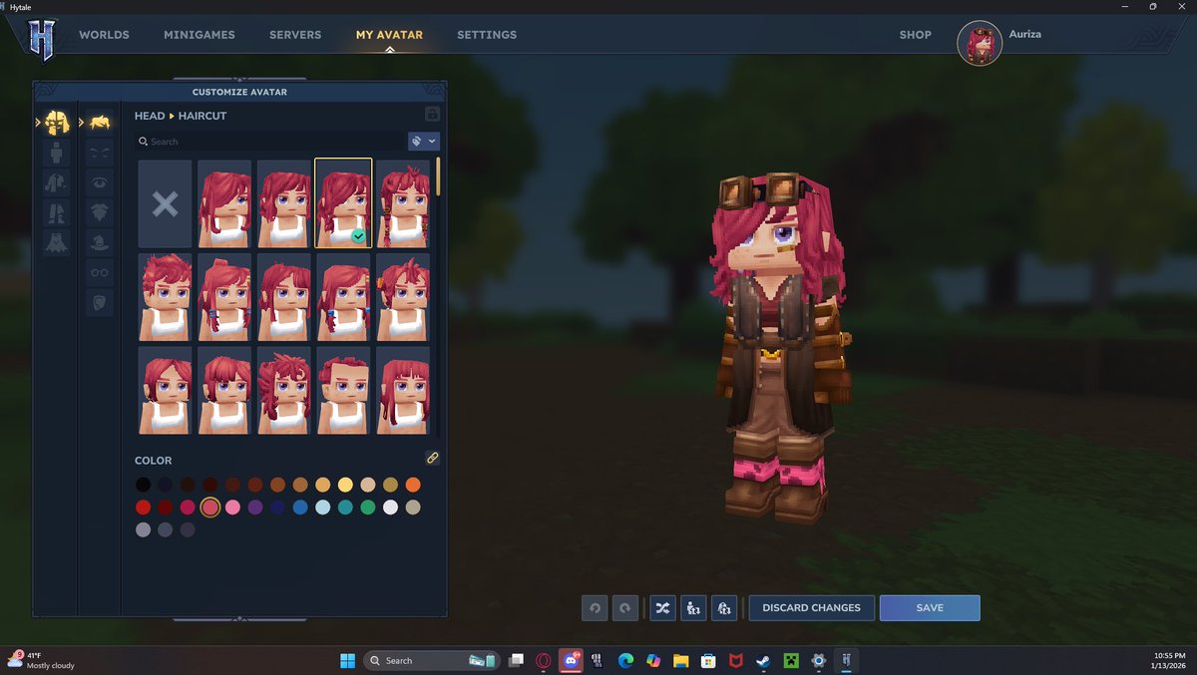1197x675 pixels.
Task: Toggle the color link chain icon
Action: point(432,459)
